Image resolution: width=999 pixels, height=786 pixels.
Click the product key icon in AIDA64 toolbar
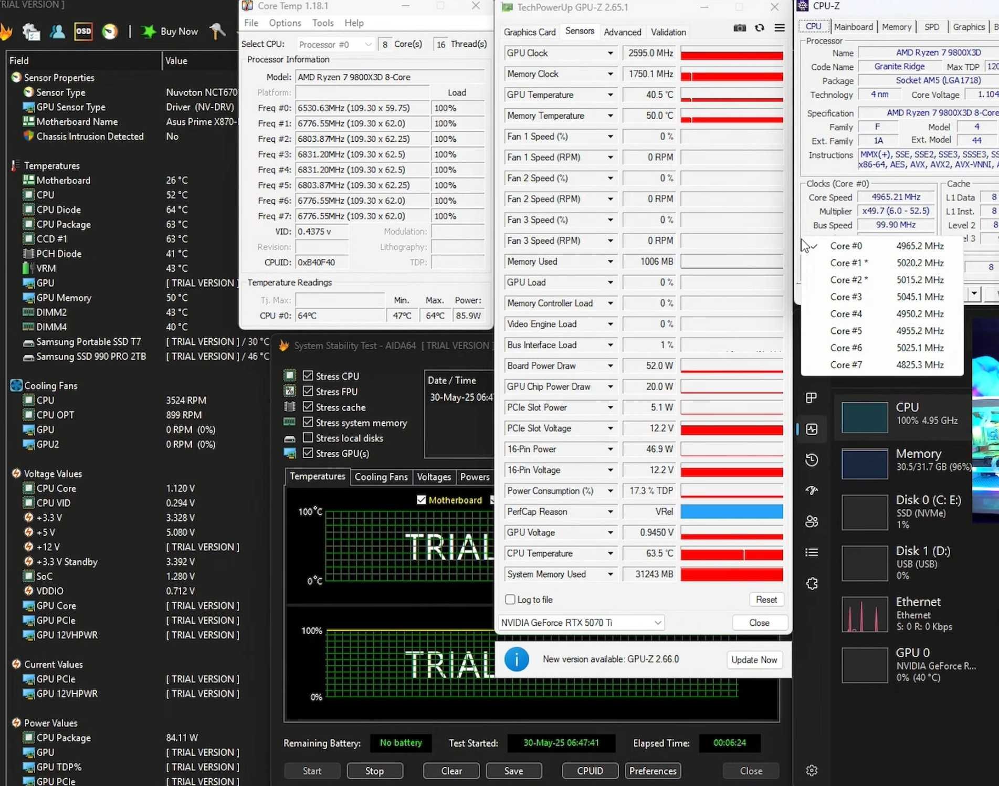pyautogui.click(x=217, y=32)
